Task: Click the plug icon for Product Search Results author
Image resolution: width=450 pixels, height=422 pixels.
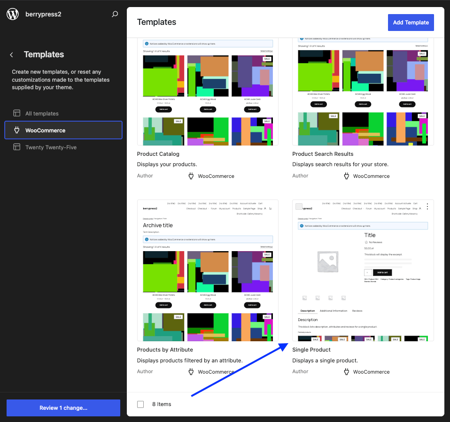Action: 346,176
